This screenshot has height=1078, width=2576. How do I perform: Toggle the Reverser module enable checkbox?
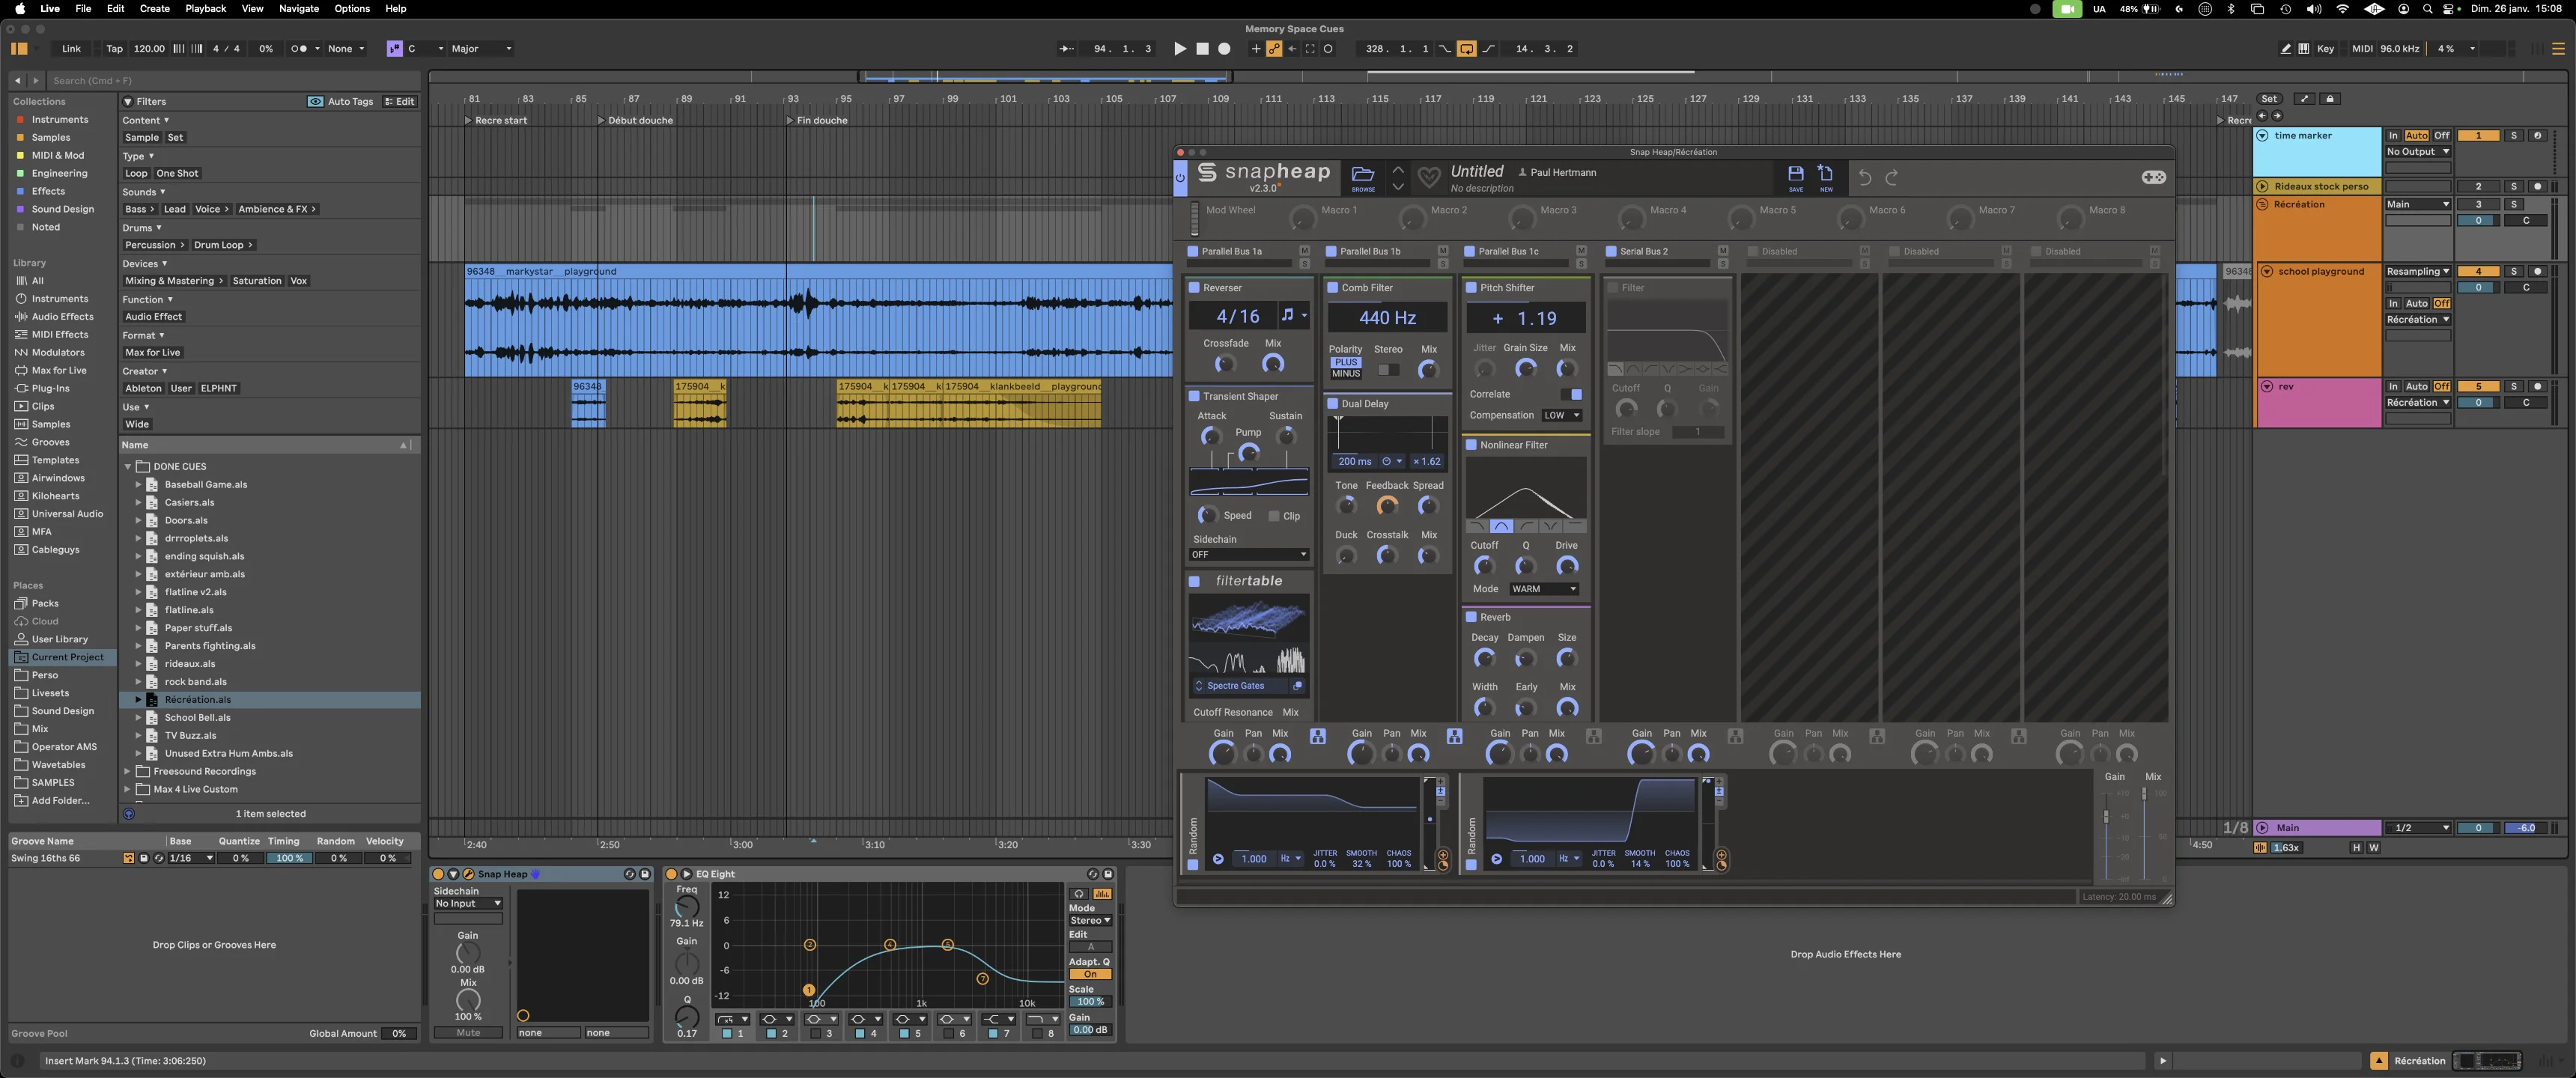pyautogui.click(x=1193, y=288)
